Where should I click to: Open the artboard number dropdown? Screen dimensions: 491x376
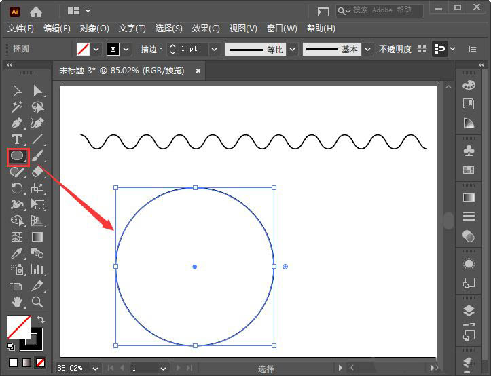(163, 369)
